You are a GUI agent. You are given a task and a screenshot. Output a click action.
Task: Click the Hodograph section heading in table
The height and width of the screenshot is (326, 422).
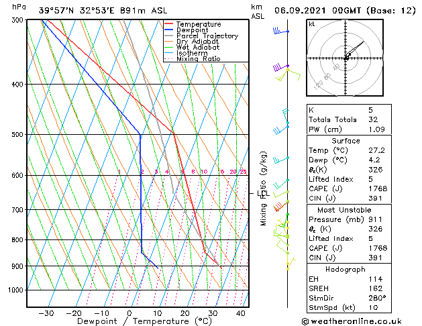tap(346, 269)
